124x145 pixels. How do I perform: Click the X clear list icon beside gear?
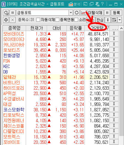coord(13,20)
